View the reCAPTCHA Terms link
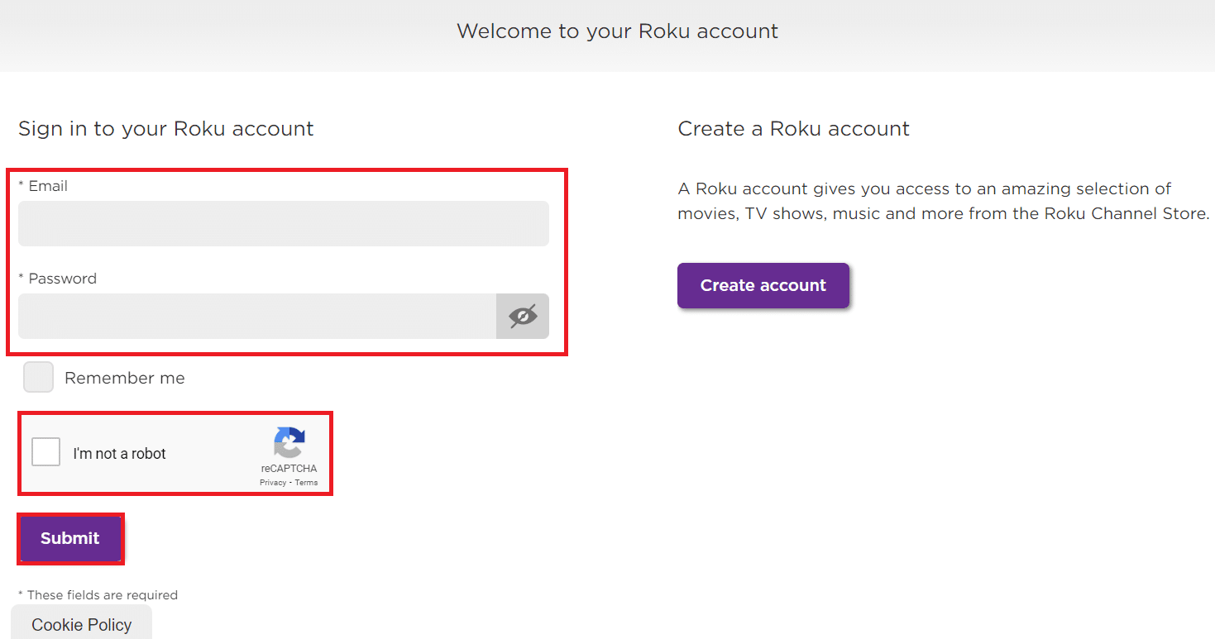Image resolution: width=1215 pixels, height=639 pixels. point(306,482)
